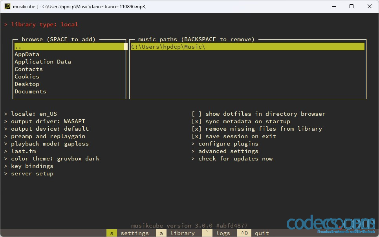The height and width of the screenshot is (237, 379).
Task: Select Contacts folder in browse list
Action: 29,69
